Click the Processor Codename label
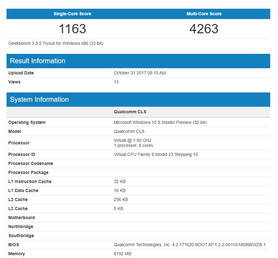Viewport: 278px width, 258px height. 31,164
